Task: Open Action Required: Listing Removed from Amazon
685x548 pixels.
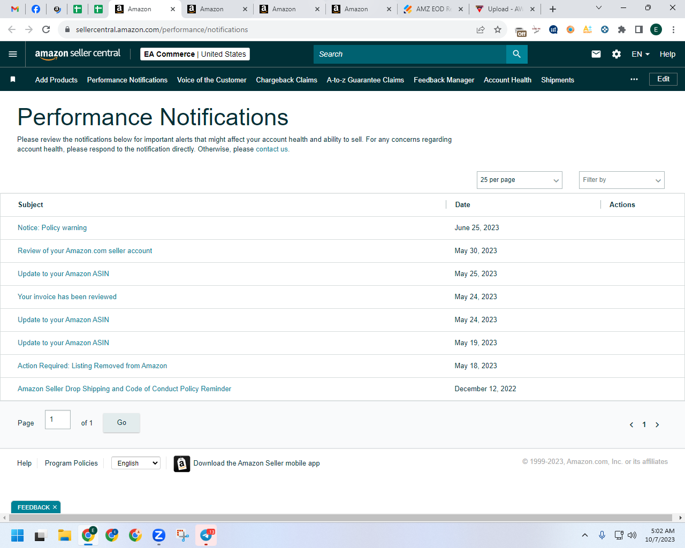Action: tap(92, 366)
